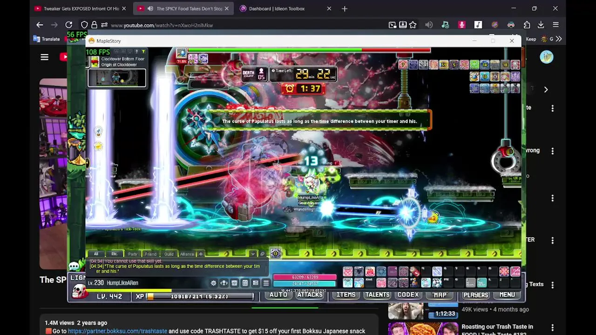Open options for Roasting our Trash Taste video
Viewport: 596px width, 335px height.
(553, 328)
